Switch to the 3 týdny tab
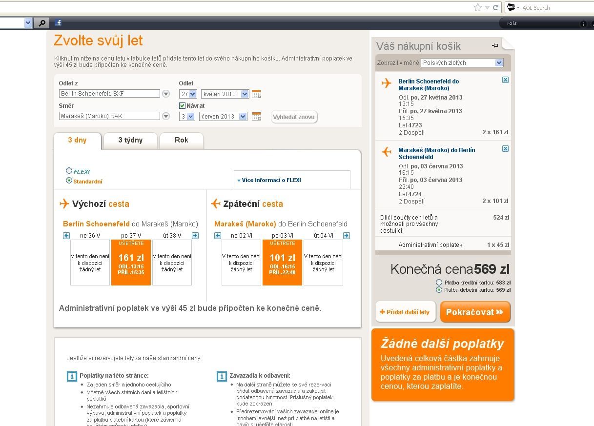The image size is (594, 426). coord(130,140)
